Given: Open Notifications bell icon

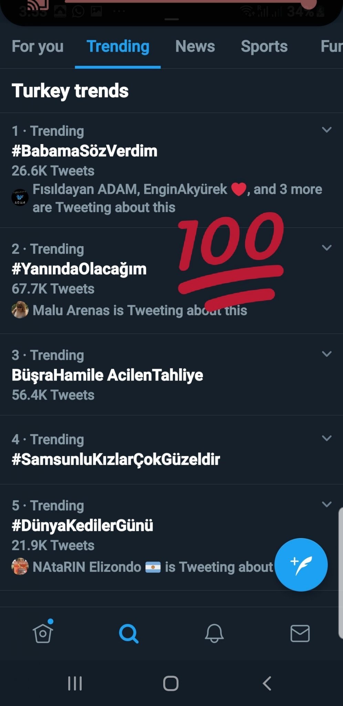Looking at the screenshot, I should pos(214,634).
